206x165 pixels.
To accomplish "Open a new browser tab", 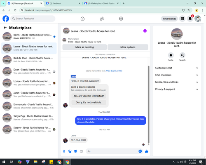I will coord(124,3).
